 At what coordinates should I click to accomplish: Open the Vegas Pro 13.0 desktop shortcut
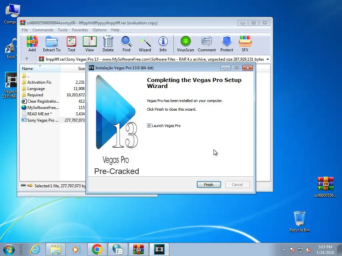(x=10, y=85)
